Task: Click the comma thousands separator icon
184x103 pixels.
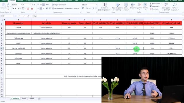Action: tap(90, 8)
